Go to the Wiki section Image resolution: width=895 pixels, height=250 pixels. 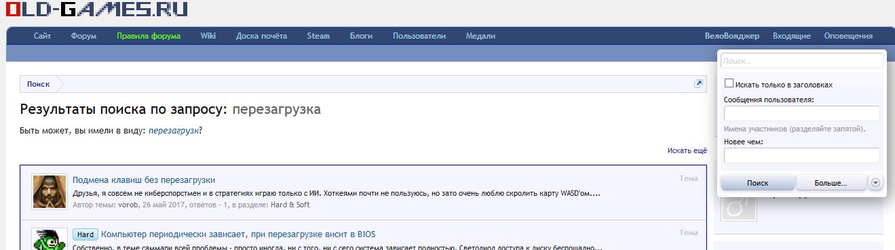pos(208,36)
